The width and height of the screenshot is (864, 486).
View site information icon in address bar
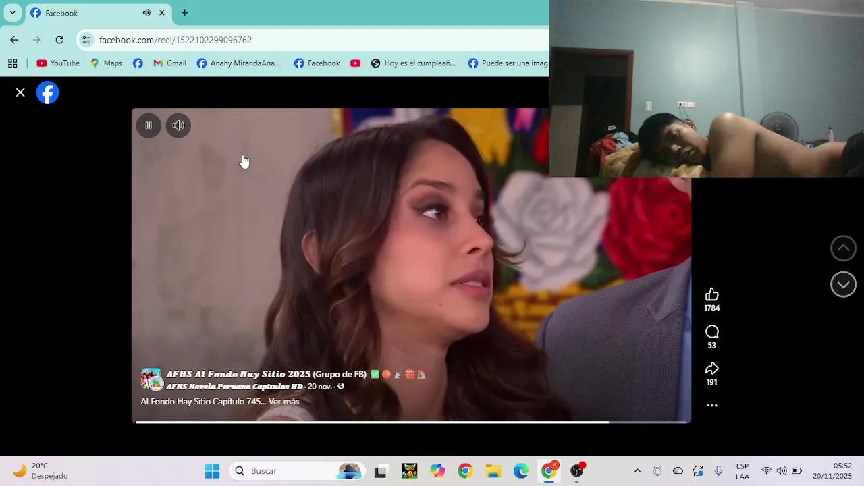(86, 40)
